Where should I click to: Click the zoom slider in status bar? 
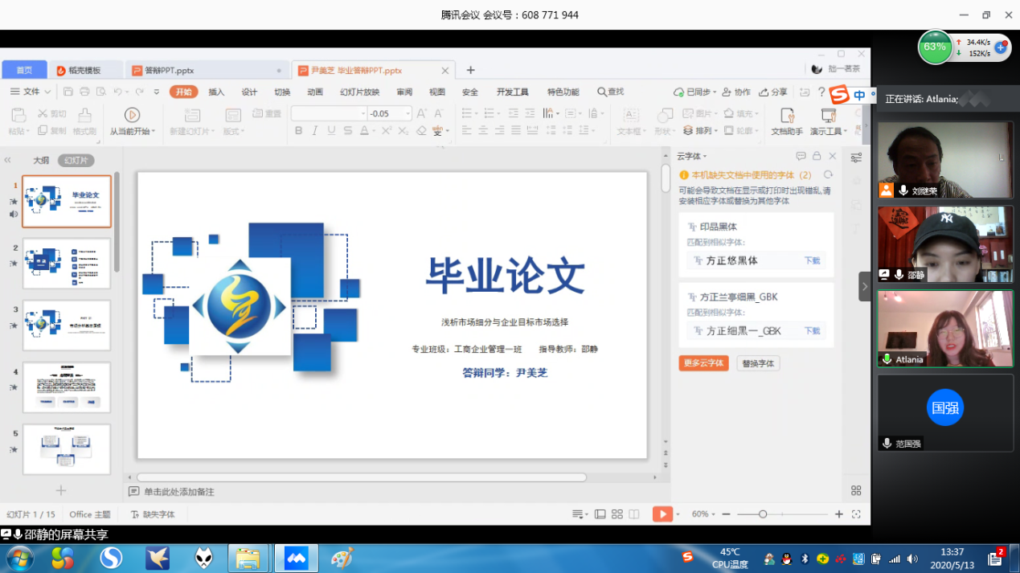tap(763, 514)
